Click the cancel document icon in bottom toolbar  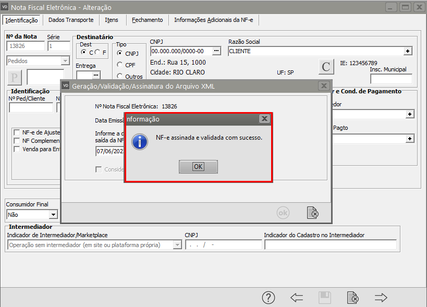[x=353, y=298]
